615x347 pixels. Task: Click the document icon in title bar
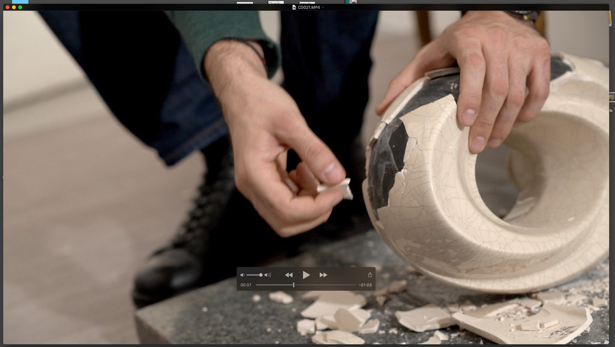[x=294, y=7]
